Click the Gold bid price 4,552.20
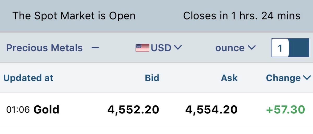Screen dimensions: 313x134 [x=133, y=110]
